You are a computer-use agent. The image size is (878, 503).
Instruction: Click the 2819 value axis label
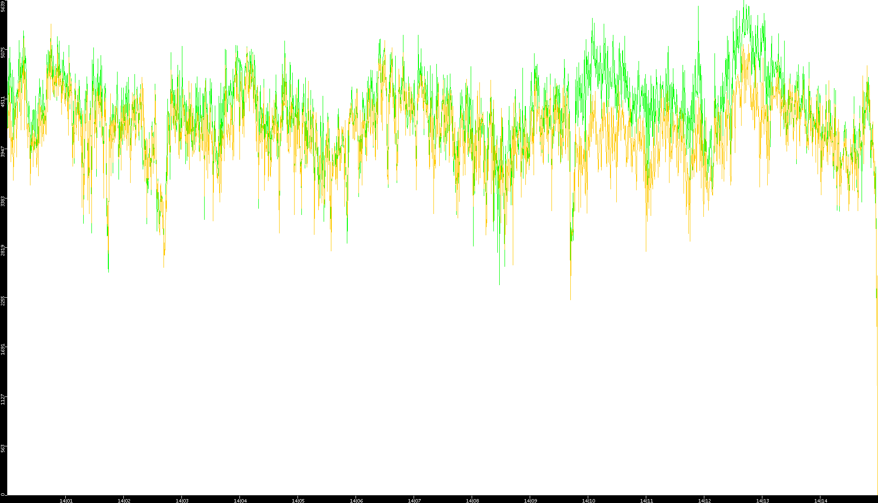coord(3,250)
